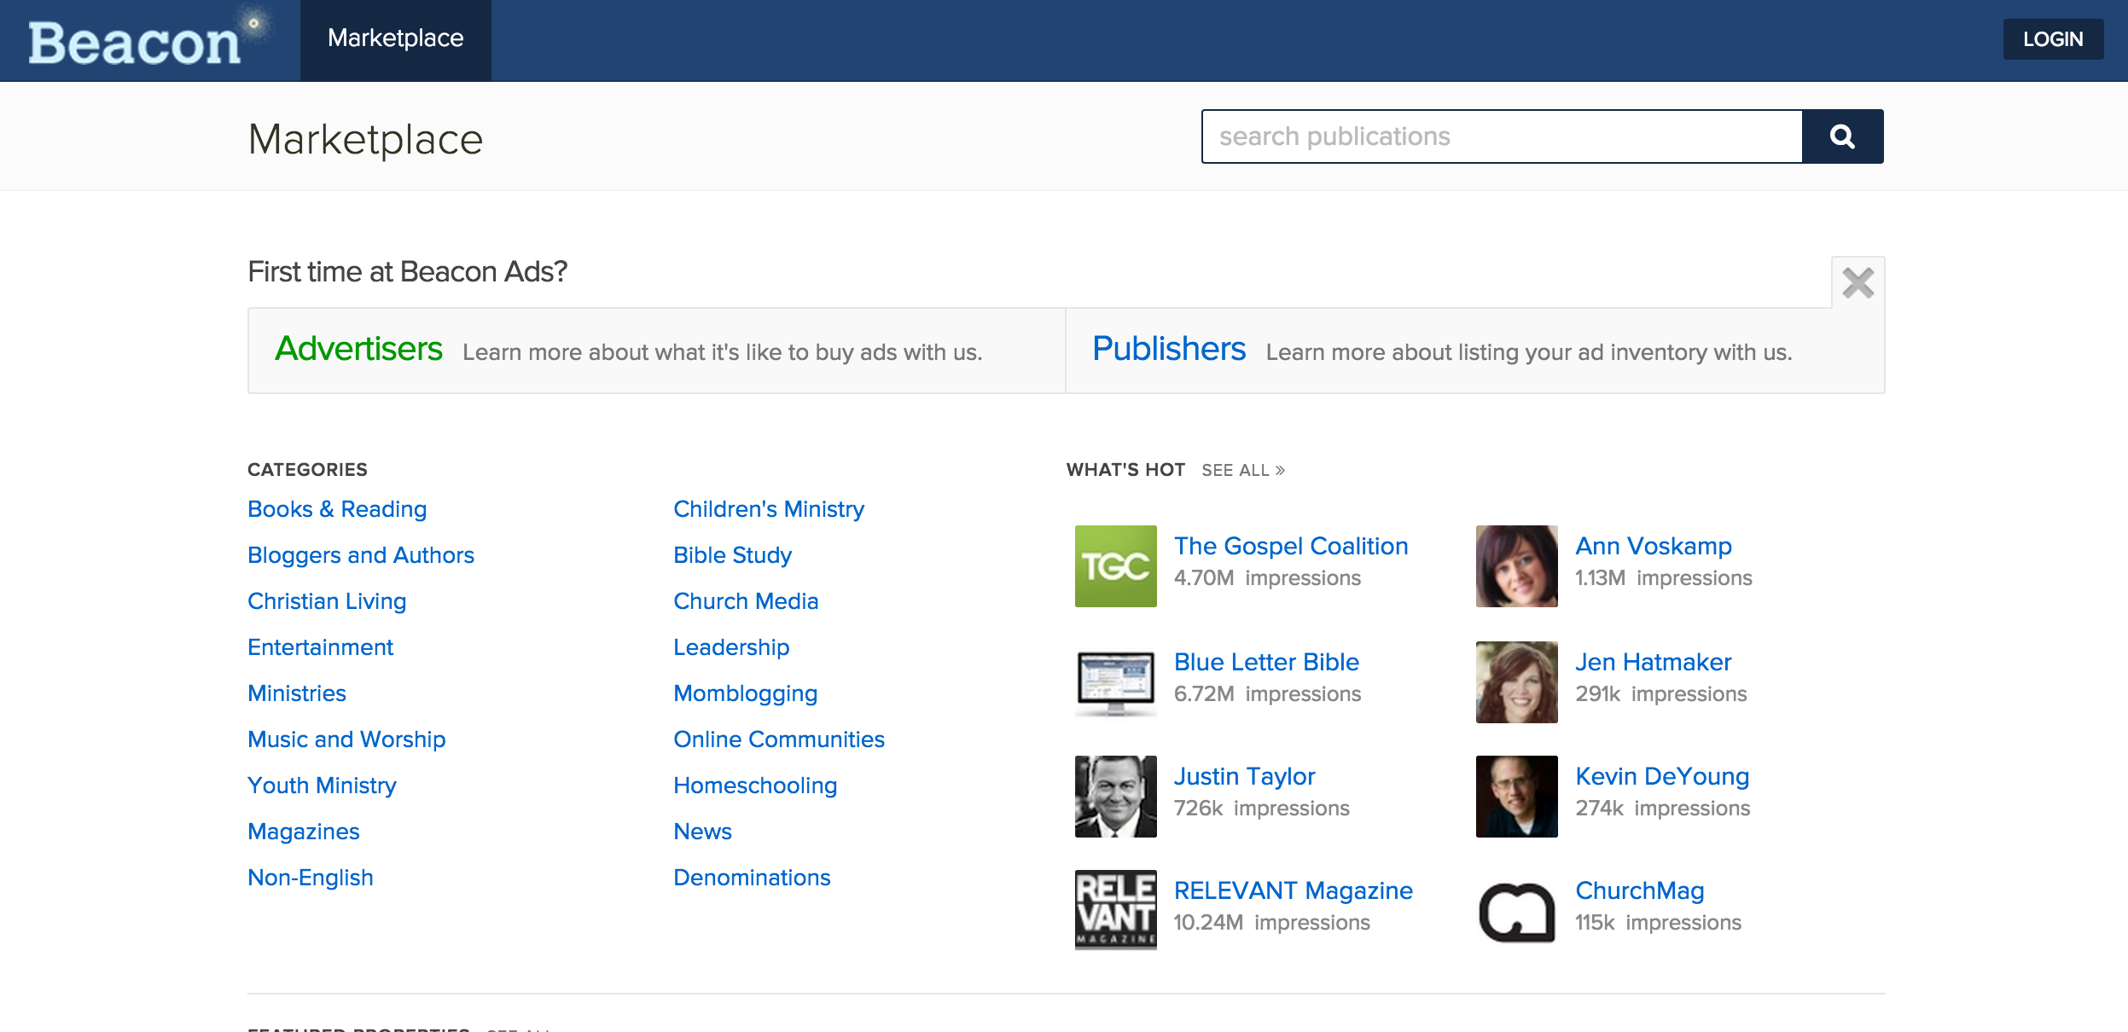Select the Music and Worship category

(346, 739)
